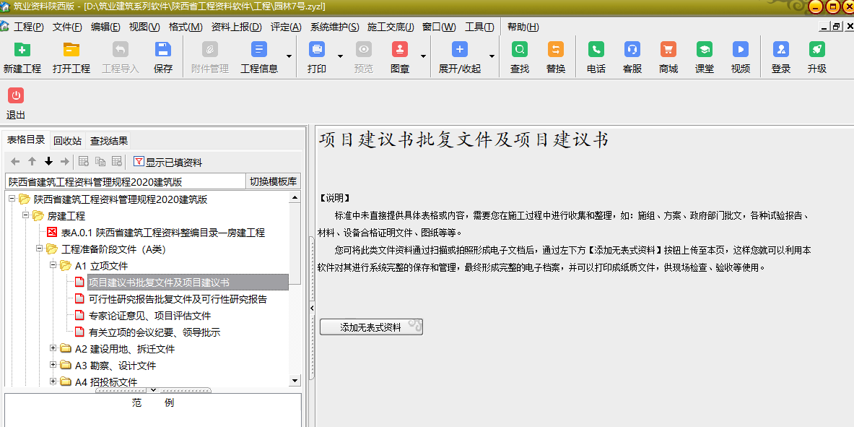The image size is (854, 427).
Task: Collapse the A1 立项文件 folder
Action: (53, 265)
